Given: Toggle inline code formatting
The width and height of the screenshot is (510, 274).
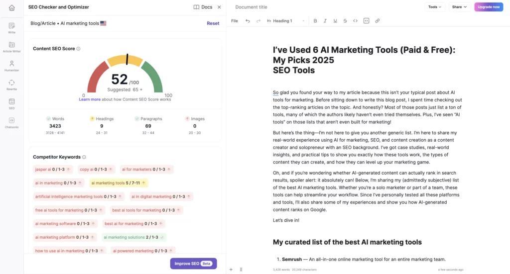Looking at the screenshot, I should 355,21.
